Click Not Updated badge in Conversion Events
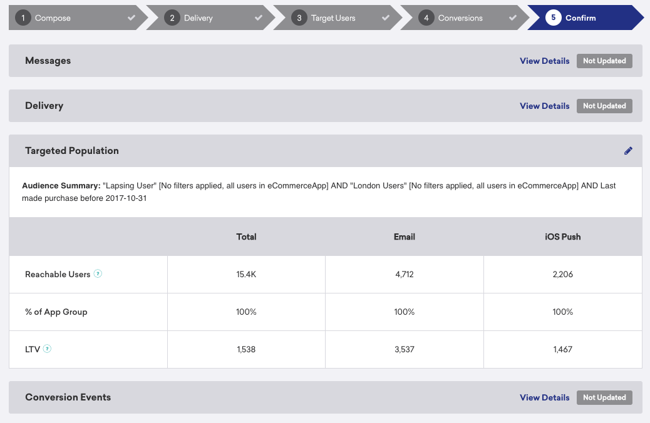Viewport: 650px width, 423px height. (604, 398)
